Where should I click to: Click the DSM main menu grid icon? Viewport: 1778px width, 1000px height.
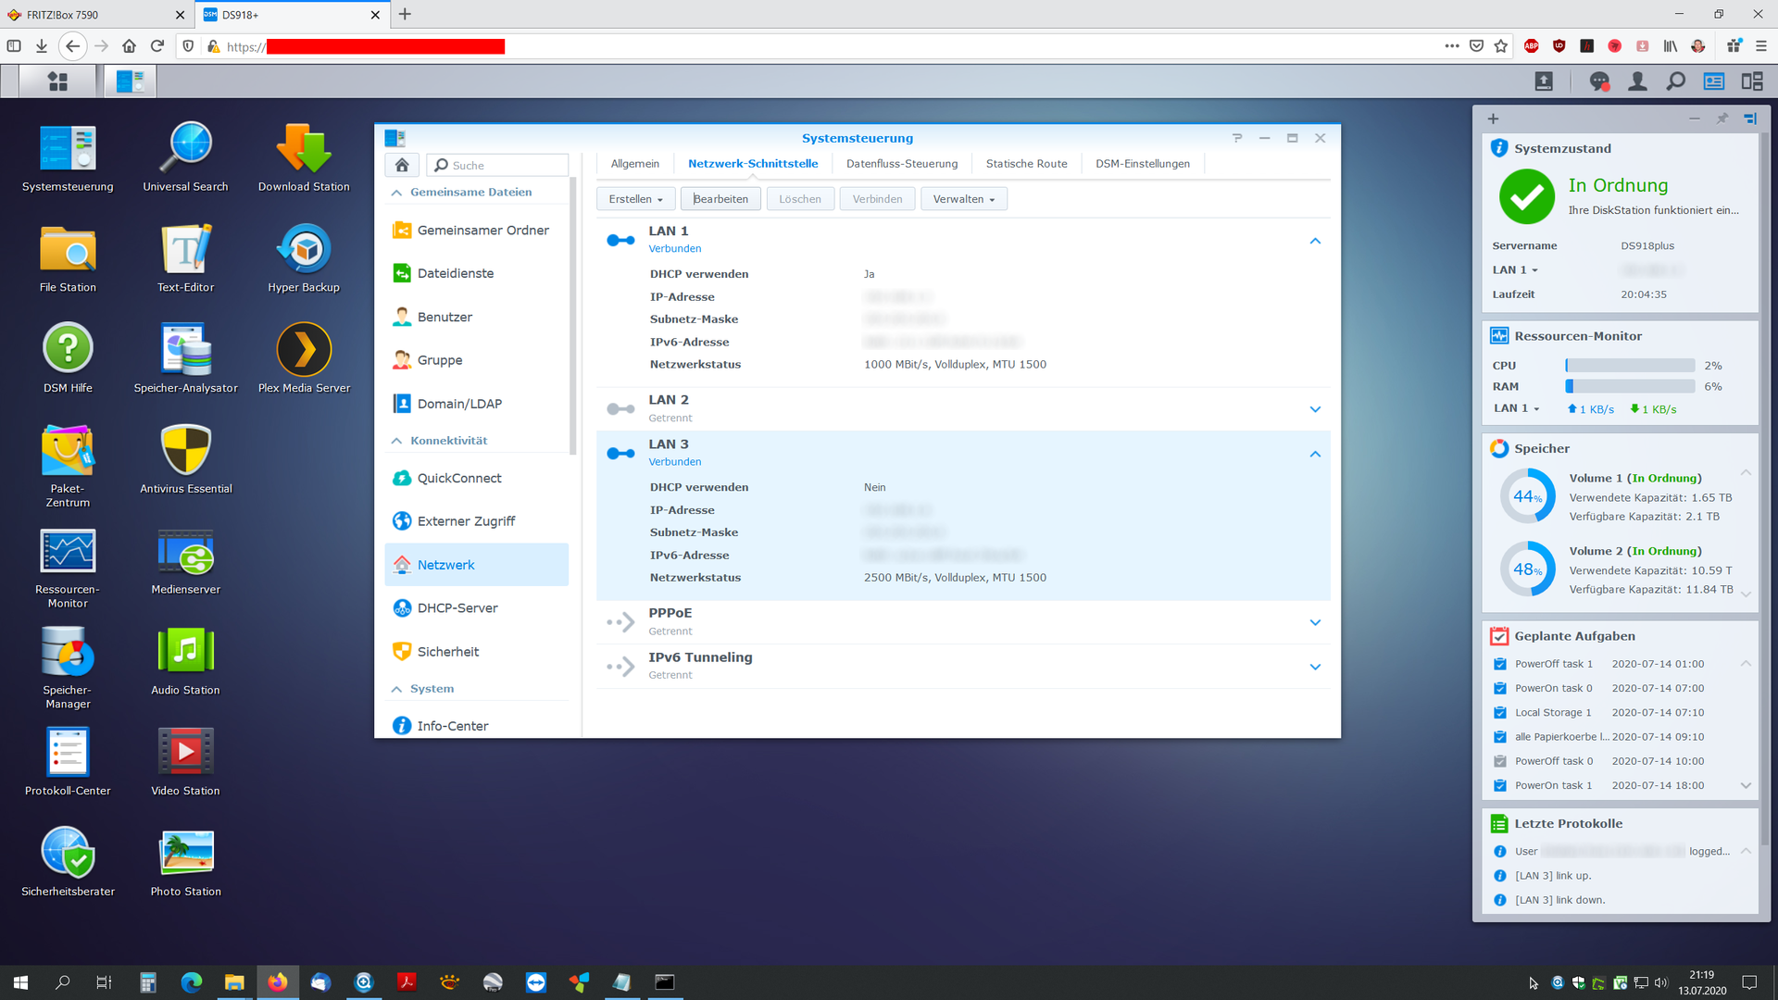click(57, 81)
